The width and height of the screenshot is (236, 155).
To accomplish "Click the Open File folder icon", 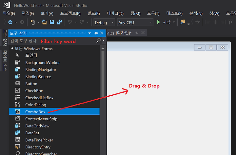I will [44, 22].
